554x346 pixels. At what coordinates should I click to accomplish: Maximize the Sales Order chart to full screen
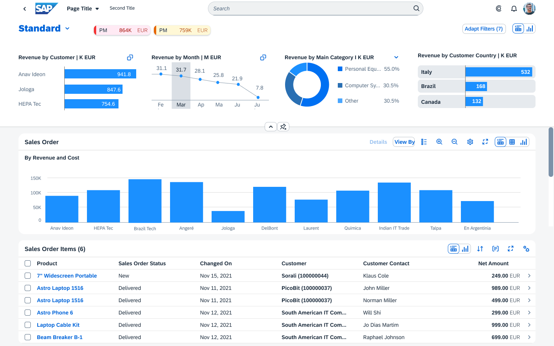click(x=485, y=142)
